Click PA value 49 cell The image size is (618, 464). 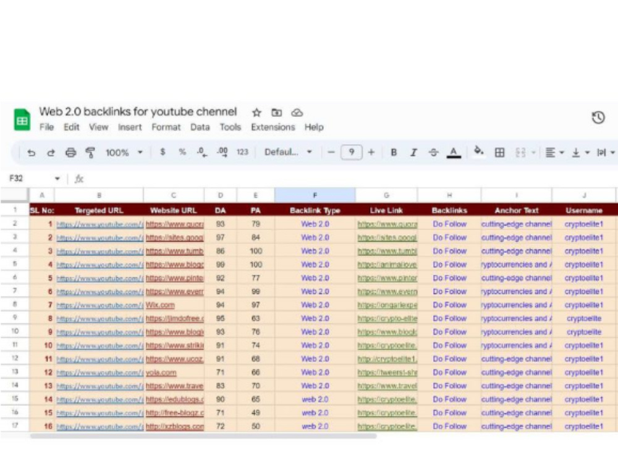255,413
